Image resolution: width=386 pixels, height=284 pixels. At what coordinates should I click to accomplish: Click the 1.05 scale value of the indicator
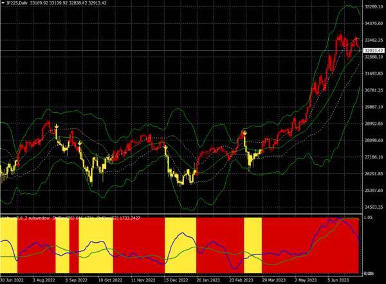point(368,218)
